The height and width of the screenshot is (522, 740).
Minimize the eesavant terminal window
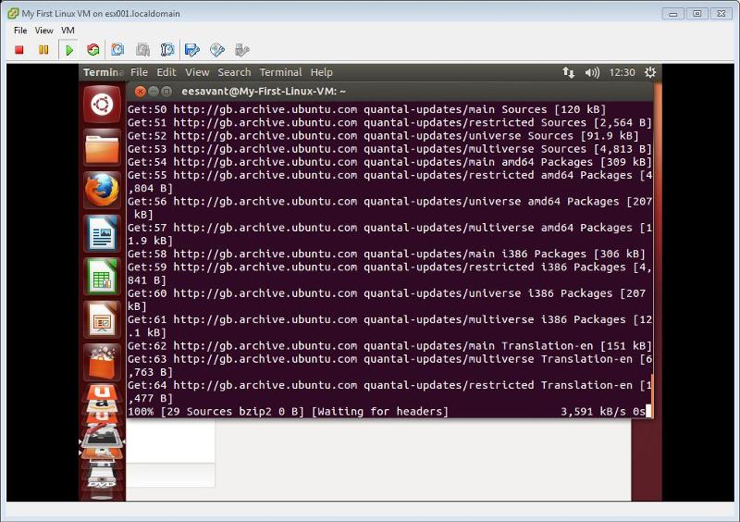coord(153,92)
